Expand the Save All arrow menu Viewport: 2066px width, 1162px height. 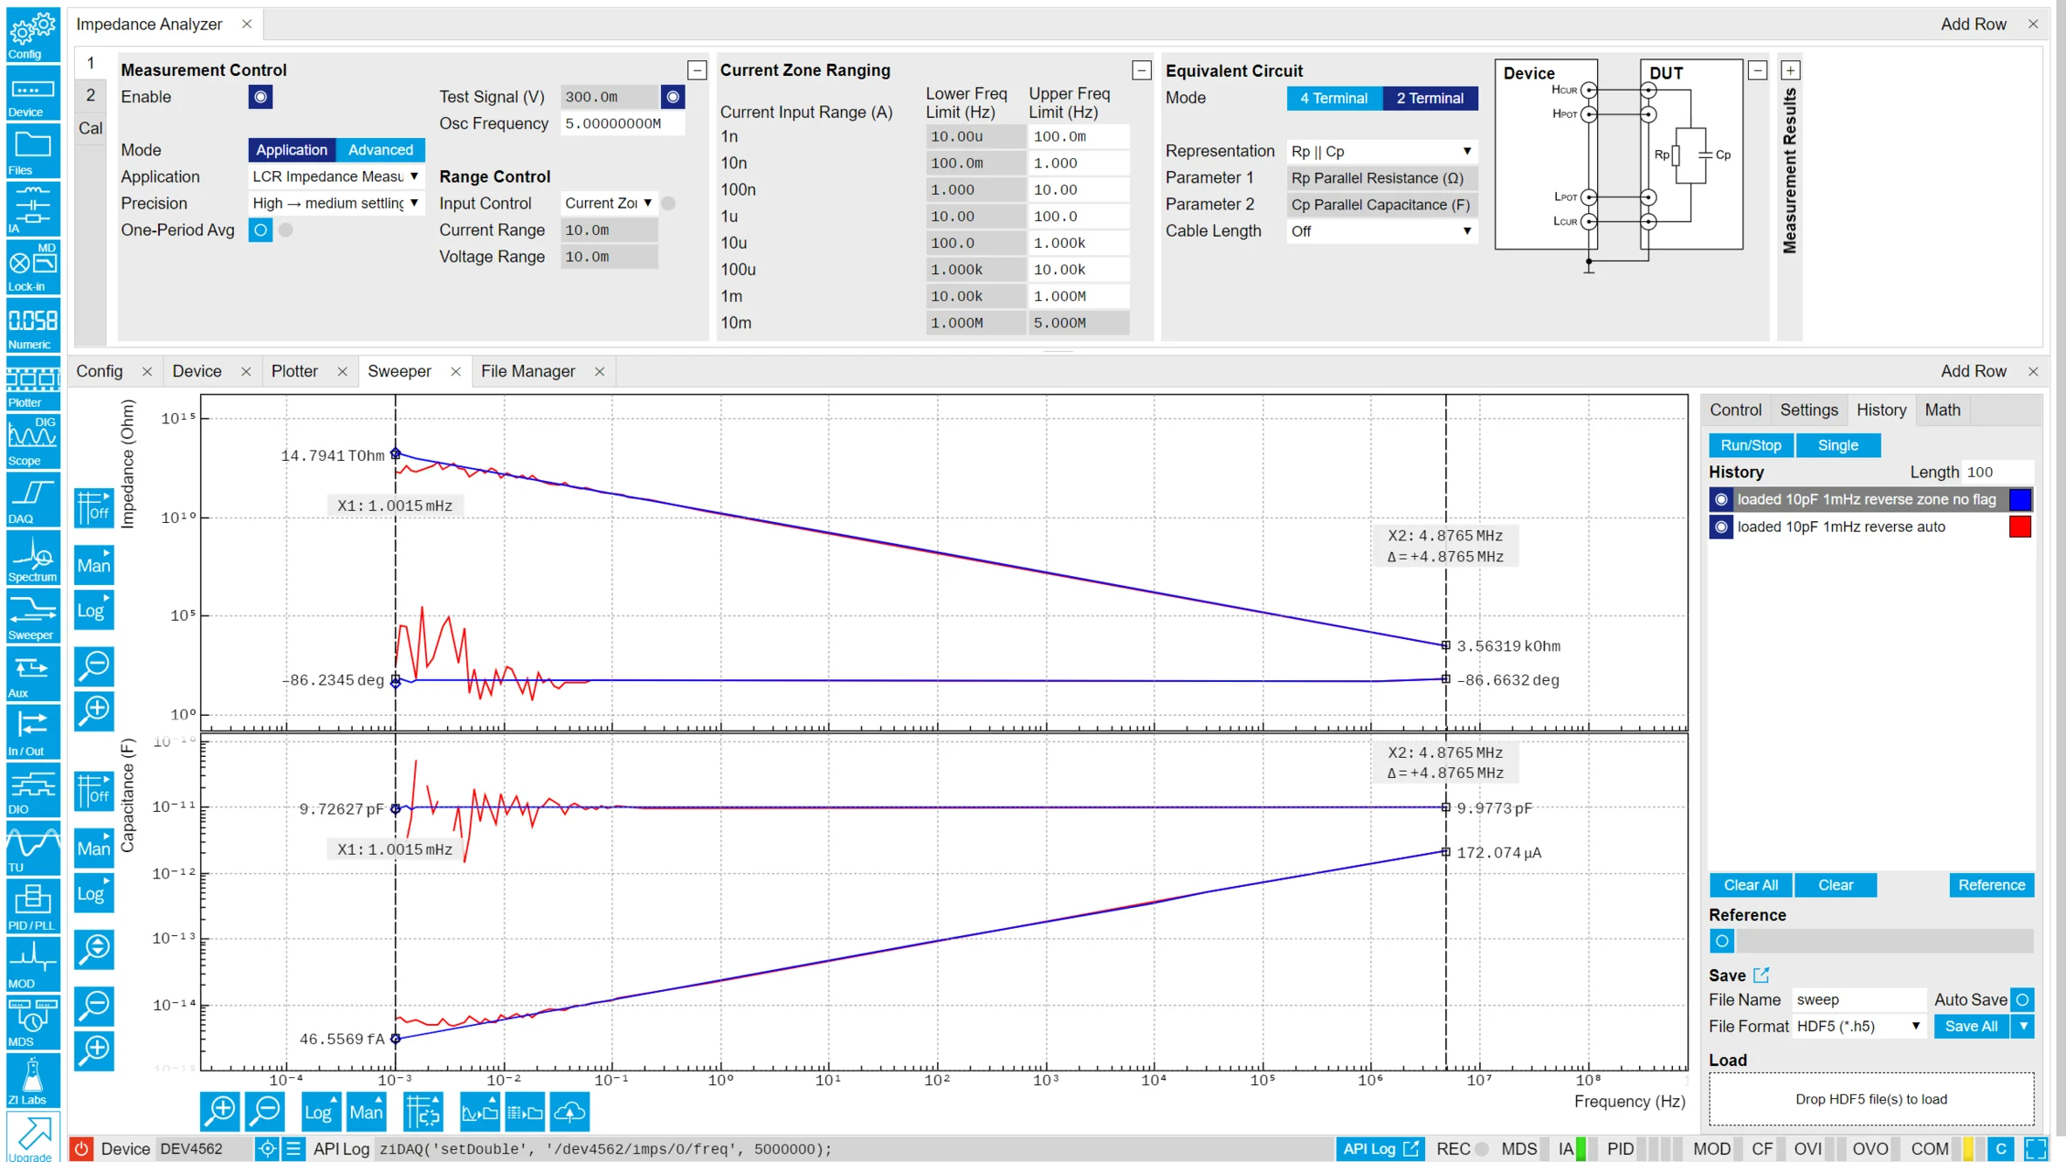(x=2023, y=1027)
